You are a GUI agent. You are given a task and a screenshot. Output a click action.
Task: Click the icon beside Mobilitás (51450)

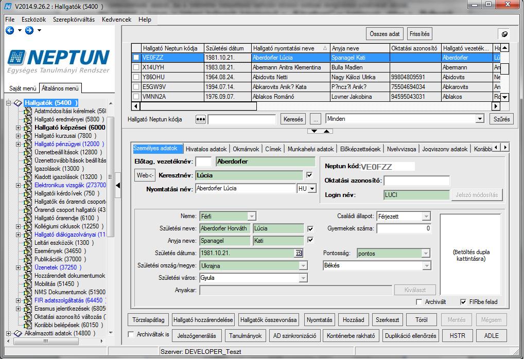click(28, 284)
